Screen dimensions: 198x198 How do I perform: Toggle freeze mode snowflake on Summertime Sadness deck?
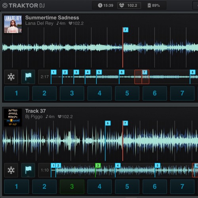[11, 77]
